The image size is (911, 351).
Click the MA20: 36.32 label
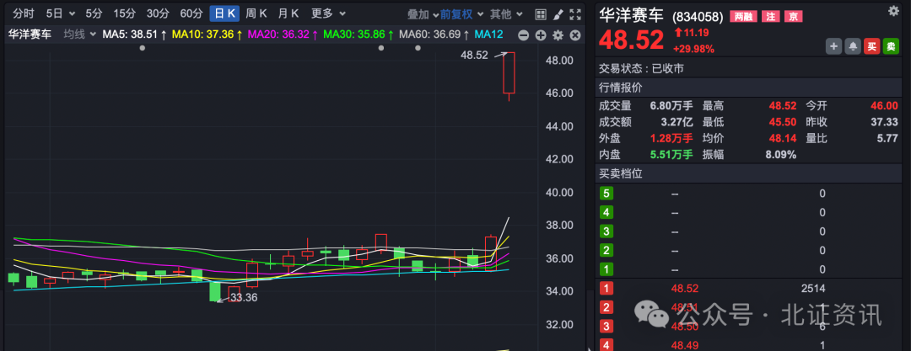(x=283, y=35)
